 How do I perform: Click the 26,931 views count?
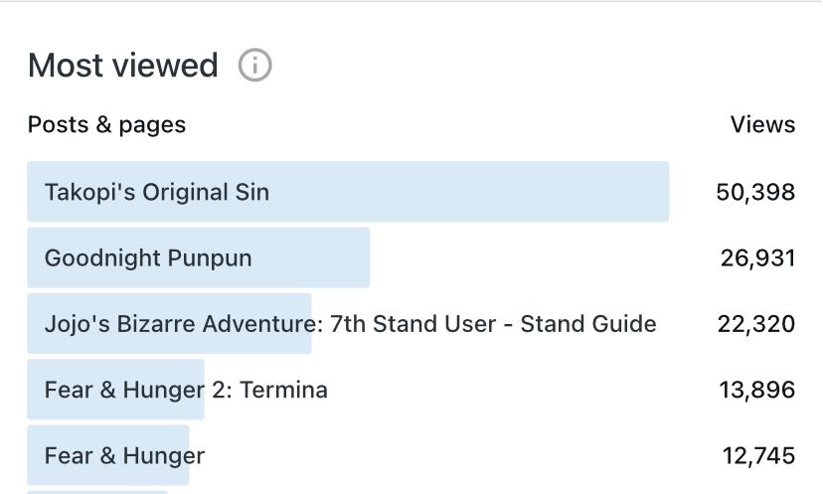click(757, 257)
